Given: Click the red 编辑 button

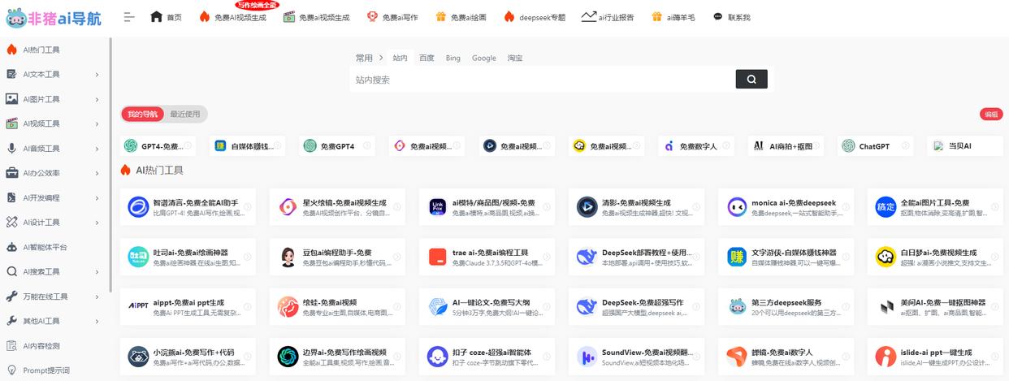Looking at the screenshot, I should click(x=991, y=114).
